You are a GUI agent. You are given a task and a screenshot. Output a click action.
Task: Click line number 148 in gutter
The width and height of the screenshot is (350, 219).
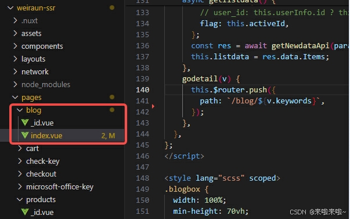point(142,178)
